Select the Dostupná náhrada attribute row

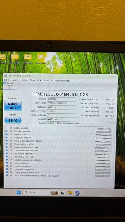pyautogui.click(x=59, y=138)
